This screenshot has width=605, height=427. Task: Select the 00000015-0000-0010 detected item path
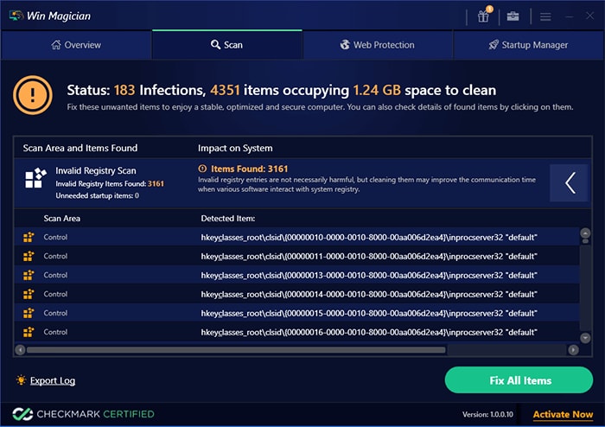(369, 313)
